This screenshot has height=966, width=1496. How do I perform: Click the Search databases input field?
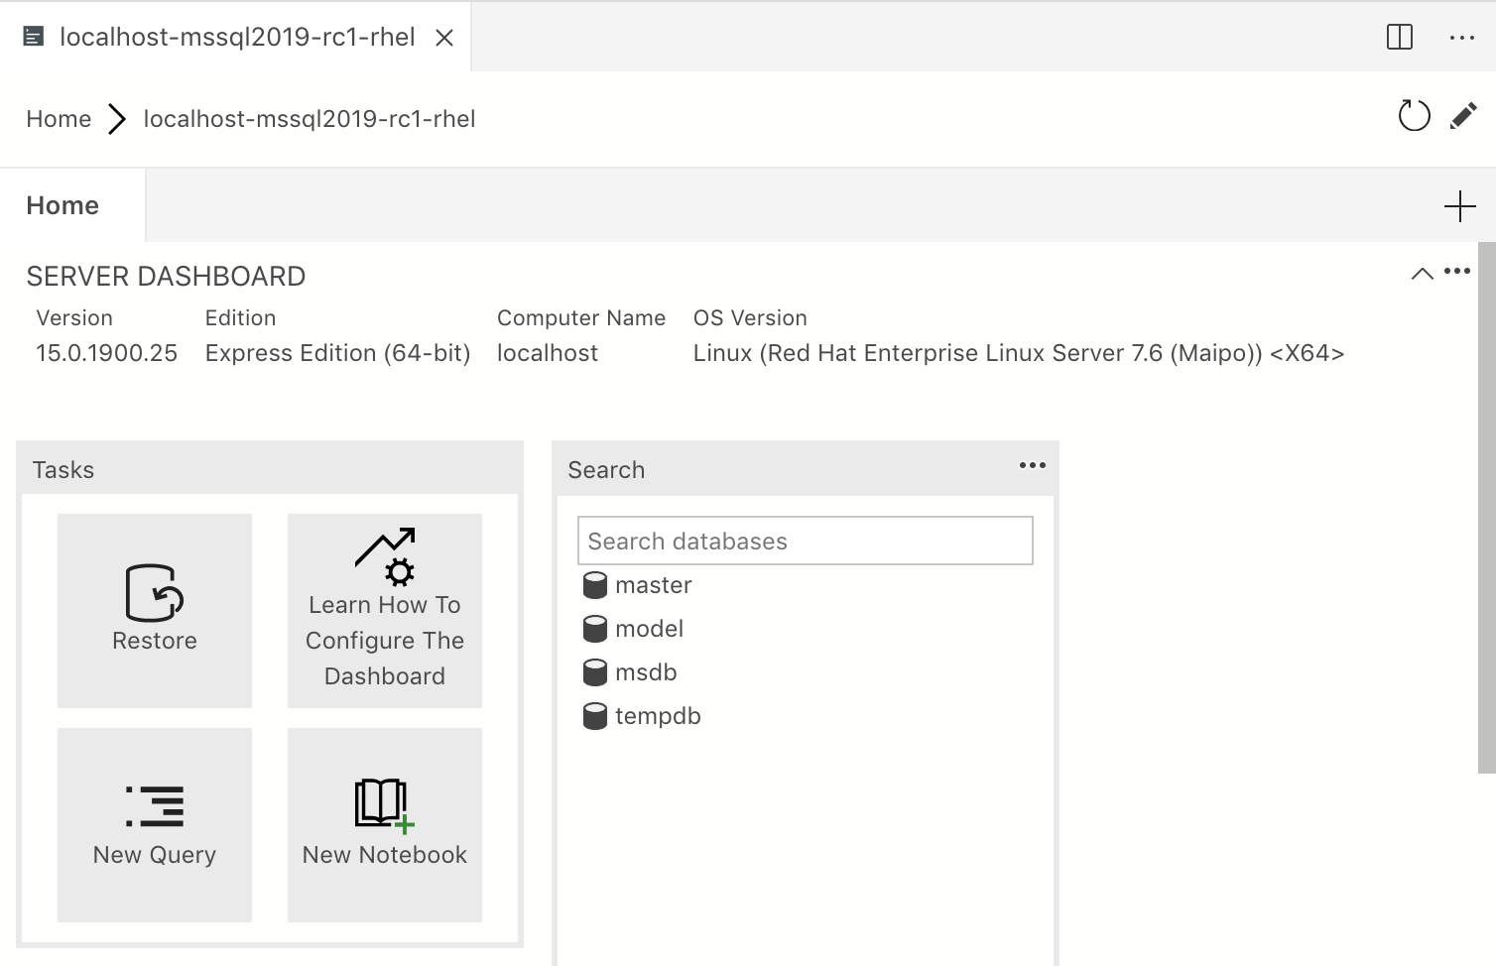click(805, 542)
